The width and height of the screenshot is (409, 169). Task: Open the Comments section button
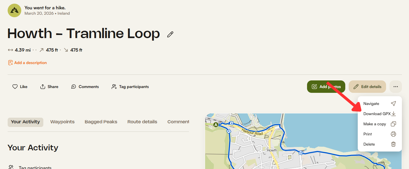click(85, 87)
